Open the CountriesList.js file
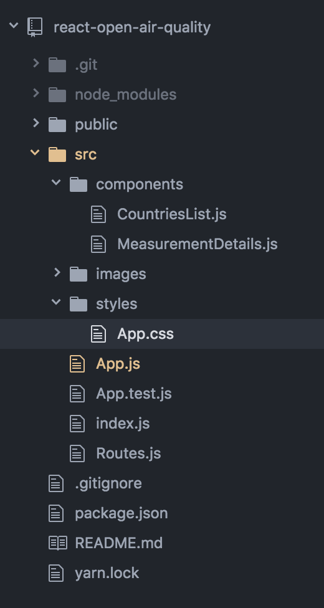 (x=172, y=214)
